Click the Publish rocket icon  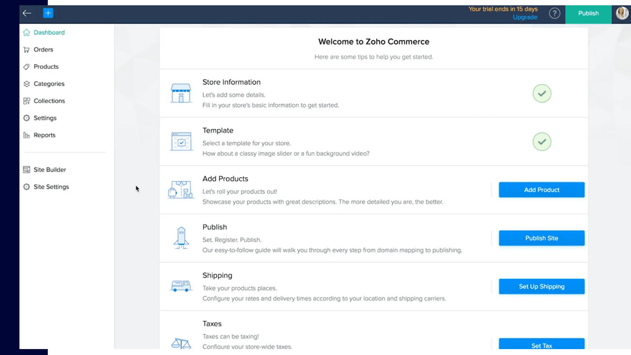[x=181, y=238]
